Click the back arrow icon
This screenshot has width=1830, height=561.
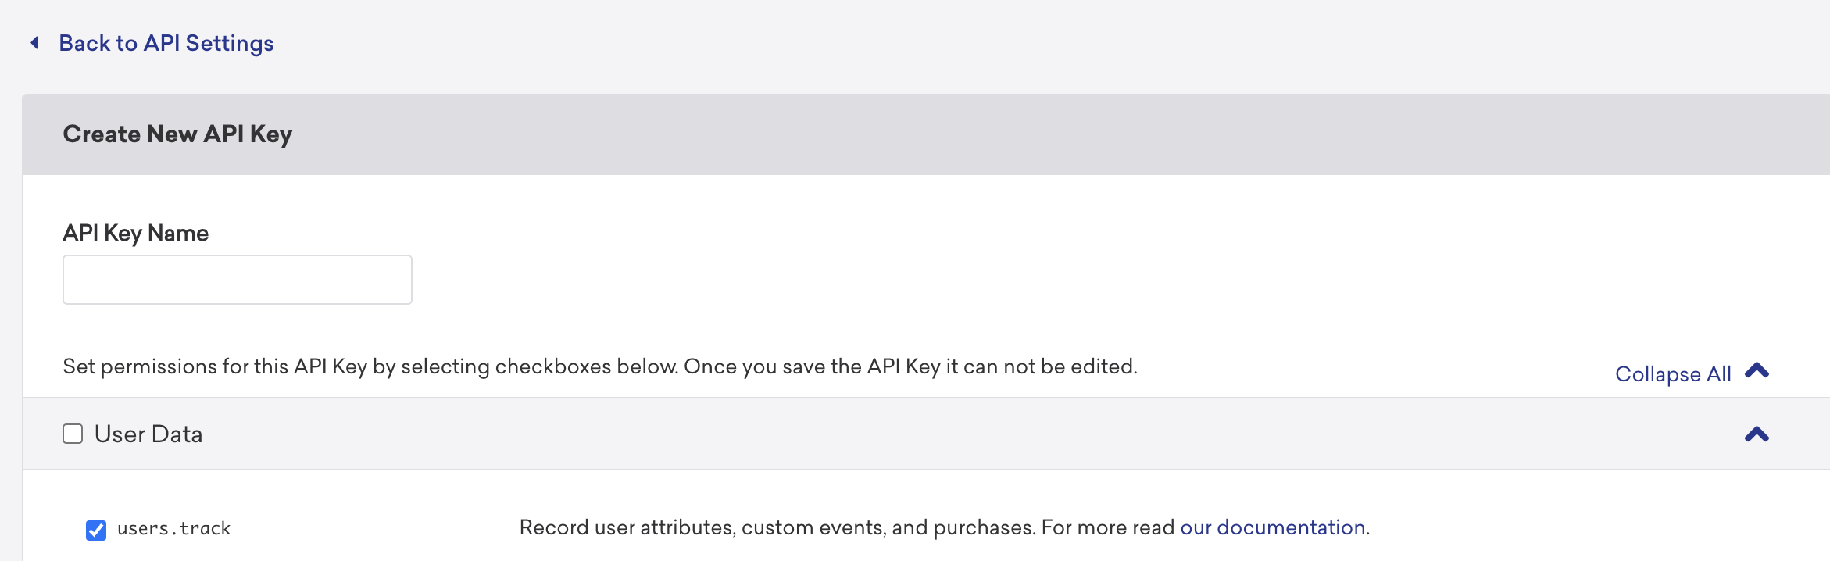pos(34,42)
